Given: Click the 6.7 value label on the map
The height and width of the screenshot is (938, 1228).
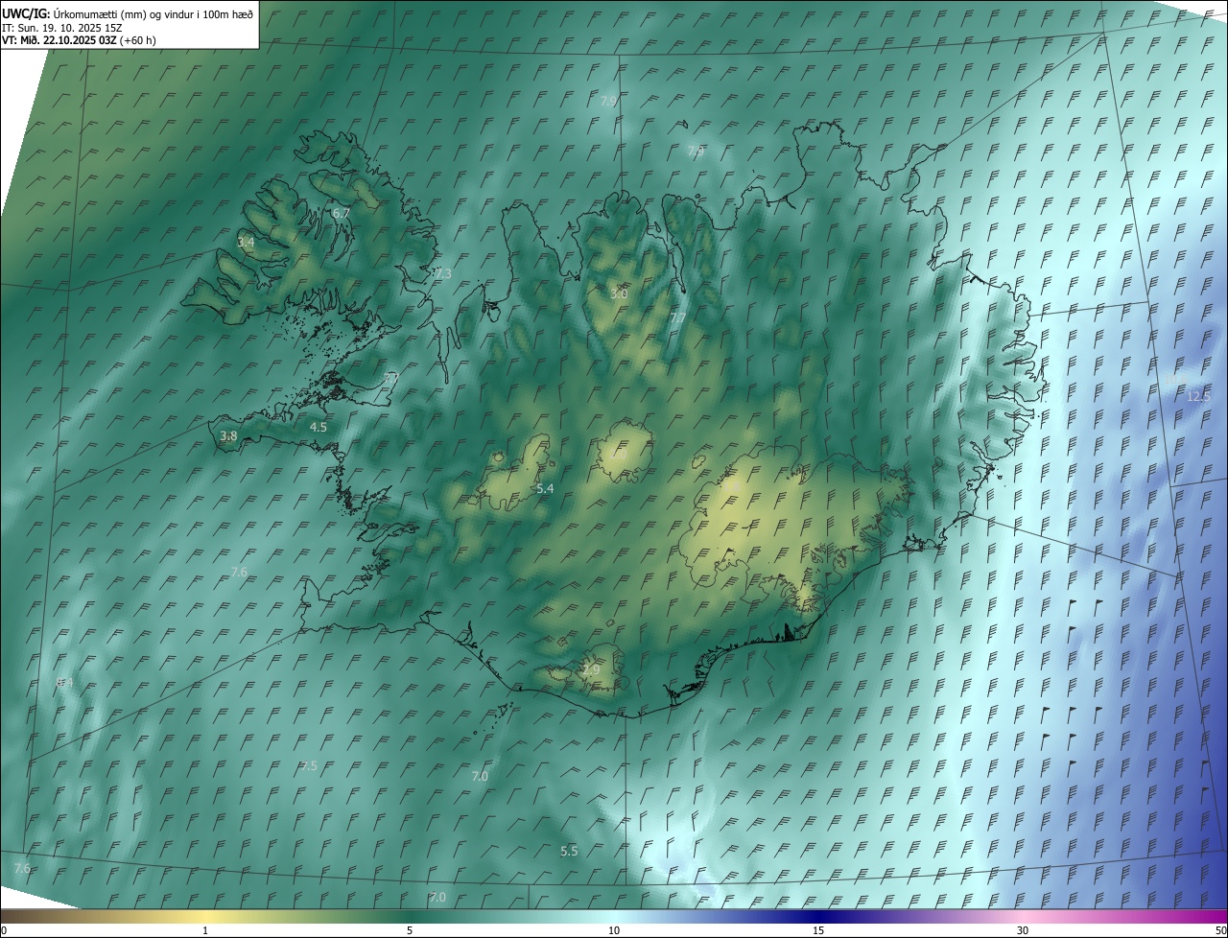Looking at the screenshot, I should coord(341,214).
